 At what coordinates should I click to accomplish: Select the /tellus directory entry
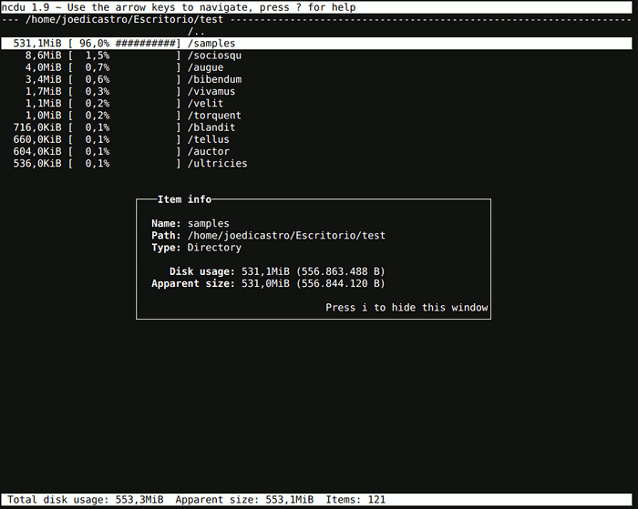(x=209, y=139)
